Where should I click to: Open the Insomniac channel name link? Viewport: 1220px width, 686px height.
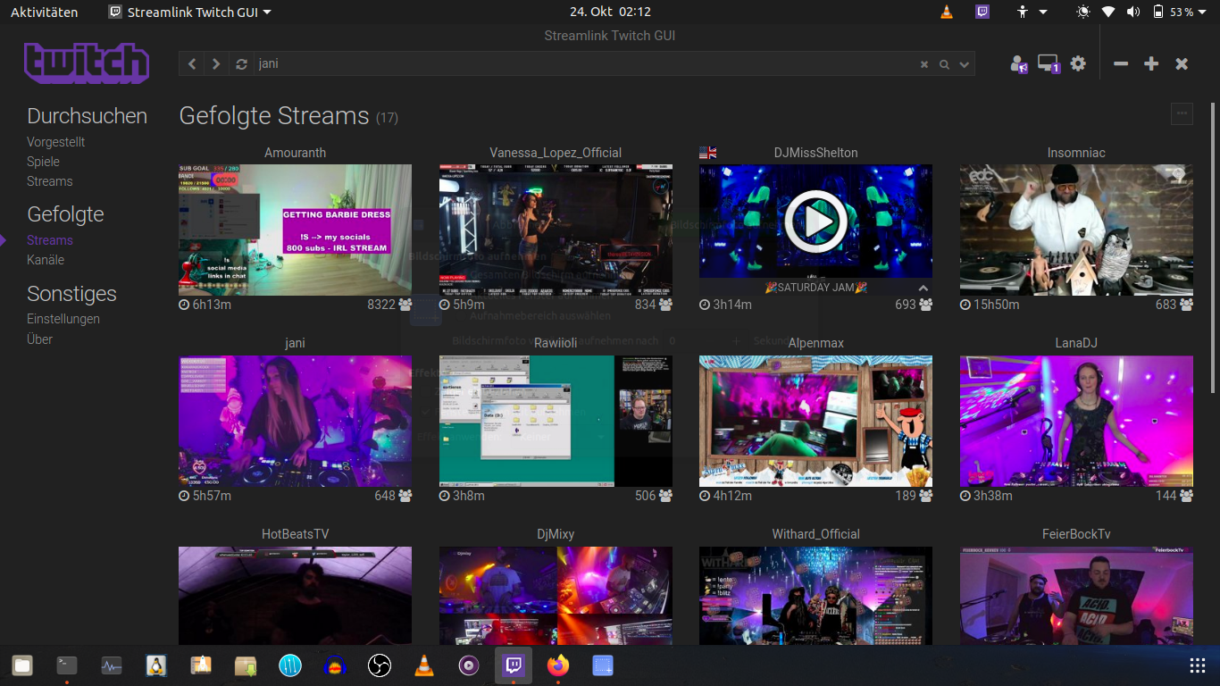coord(1076,153)
